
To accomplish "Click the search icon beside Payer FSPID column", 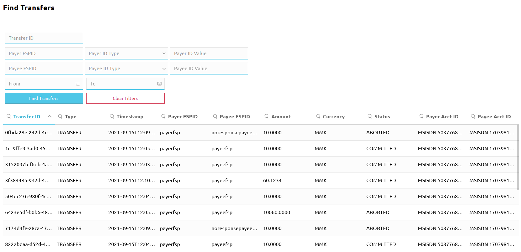I will (163, 116).
